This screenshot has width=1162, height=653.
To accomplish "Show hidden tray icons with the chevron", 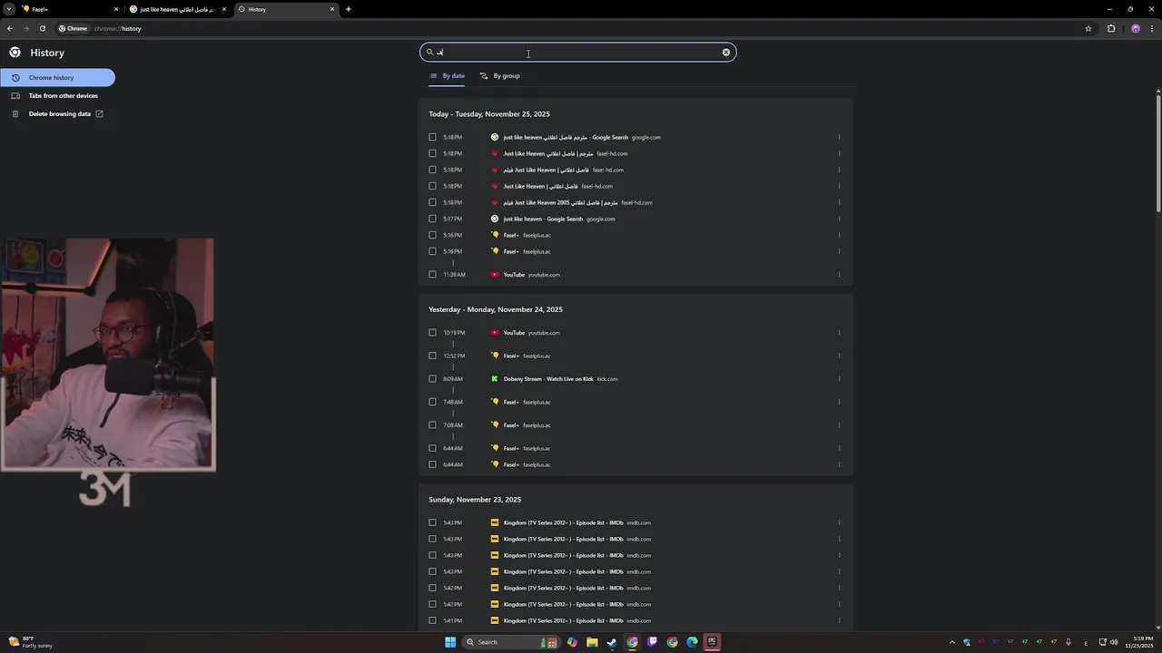I will point(952,642).
